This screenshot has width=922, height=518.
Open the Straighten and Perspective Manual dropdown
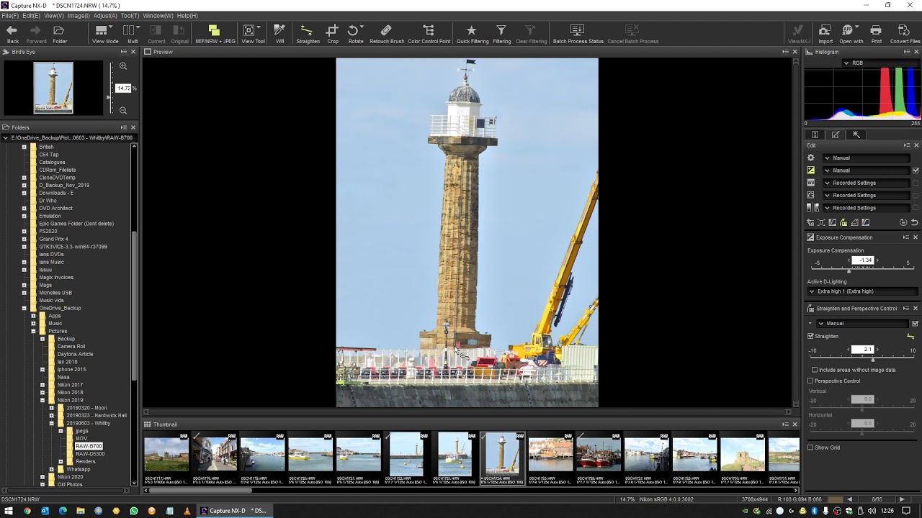coord(863,324)
